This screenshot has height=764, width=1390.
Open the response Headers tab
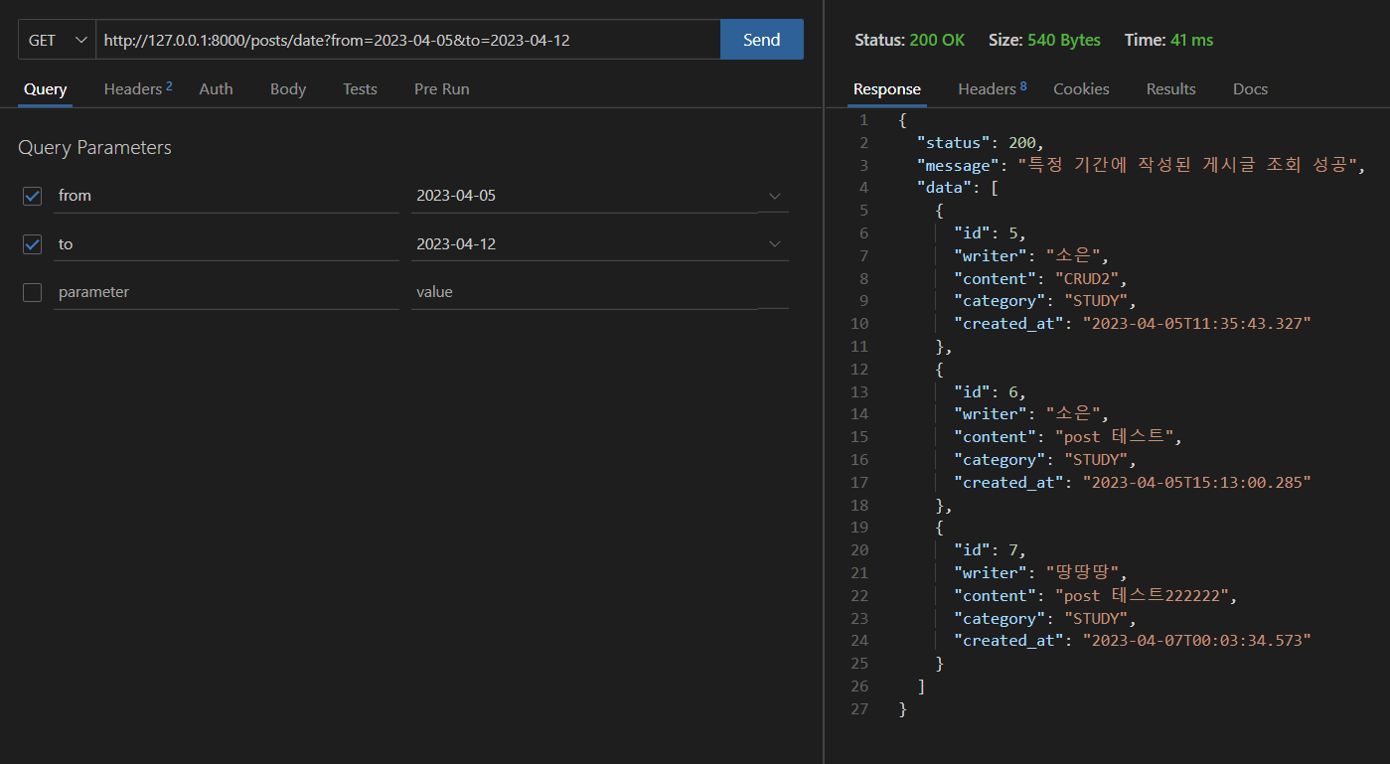pos(992,89)
